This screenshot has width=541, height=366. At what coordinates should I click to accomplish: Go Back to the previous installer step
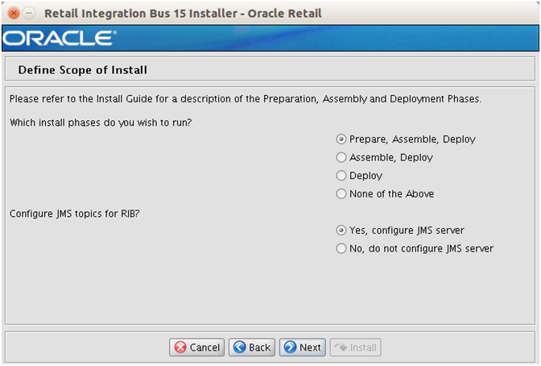(252, 347)
